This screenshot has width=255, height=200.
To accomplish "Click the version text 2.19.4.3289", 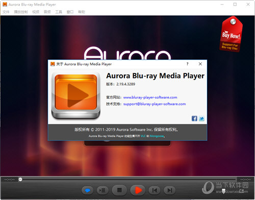I will (x=125, y=84).
